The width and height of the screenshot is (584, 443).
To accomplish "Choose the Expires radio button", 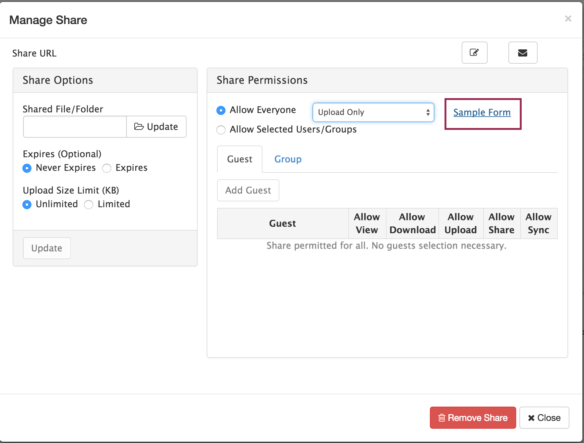I will [x=107, y=168].
